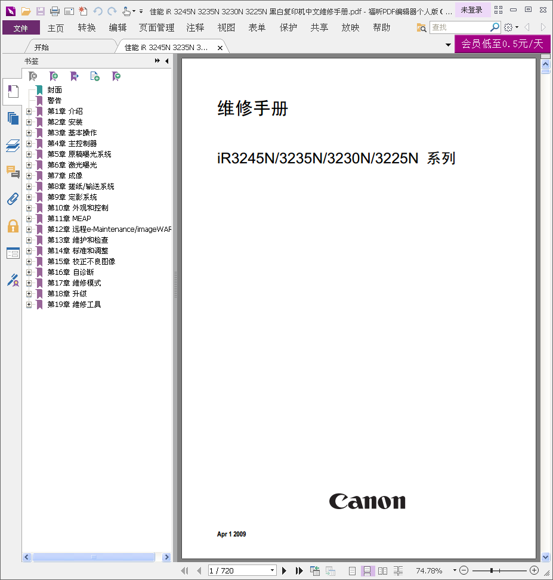Open the page number dropdown
The height and width of the screenshot is (580, 553).
coord(272,570)
